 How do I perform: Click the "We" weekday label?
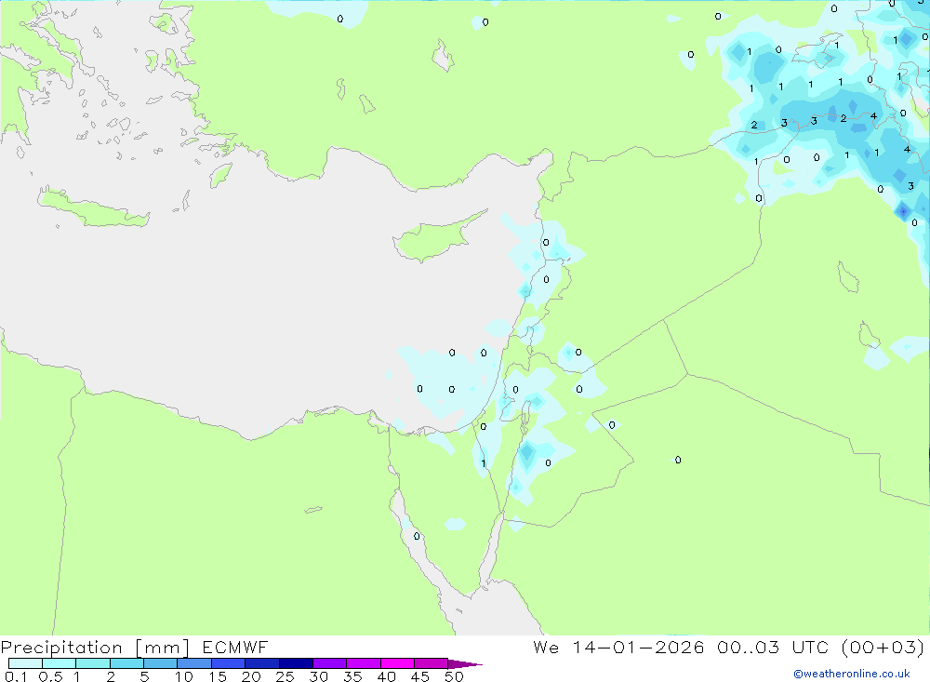(546, 647)
